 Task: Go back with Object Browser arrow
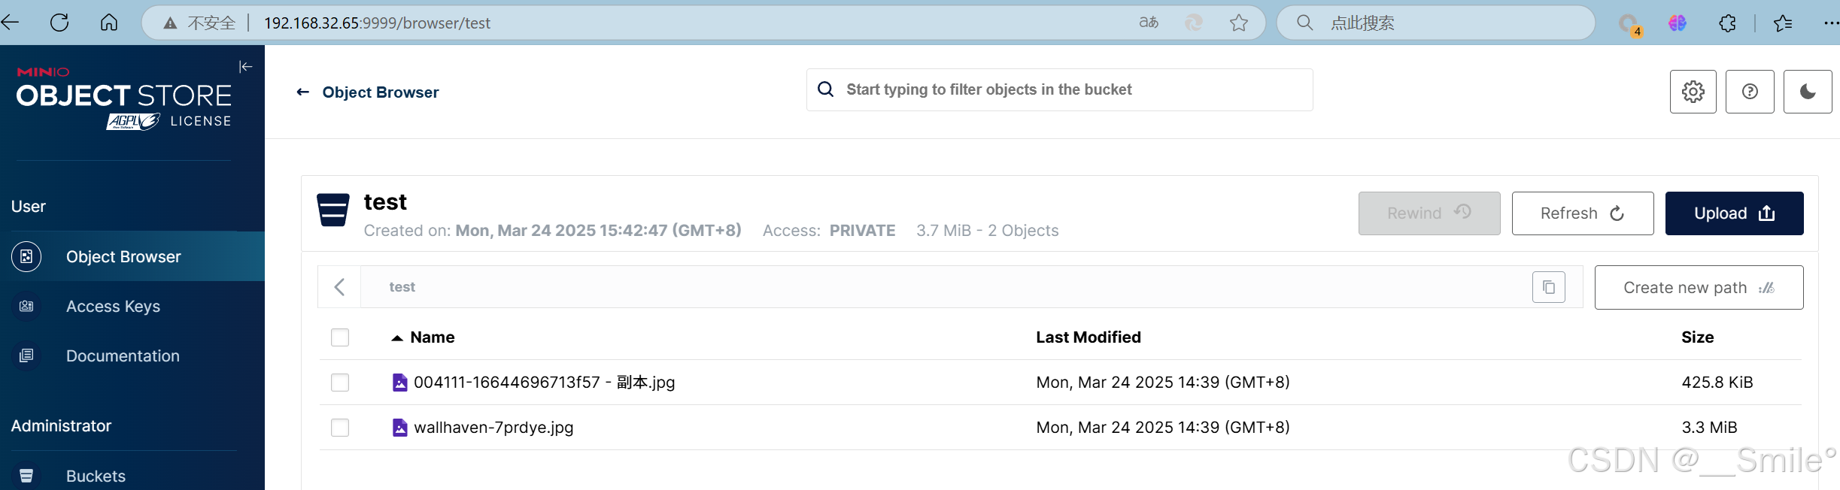[303, 92]
